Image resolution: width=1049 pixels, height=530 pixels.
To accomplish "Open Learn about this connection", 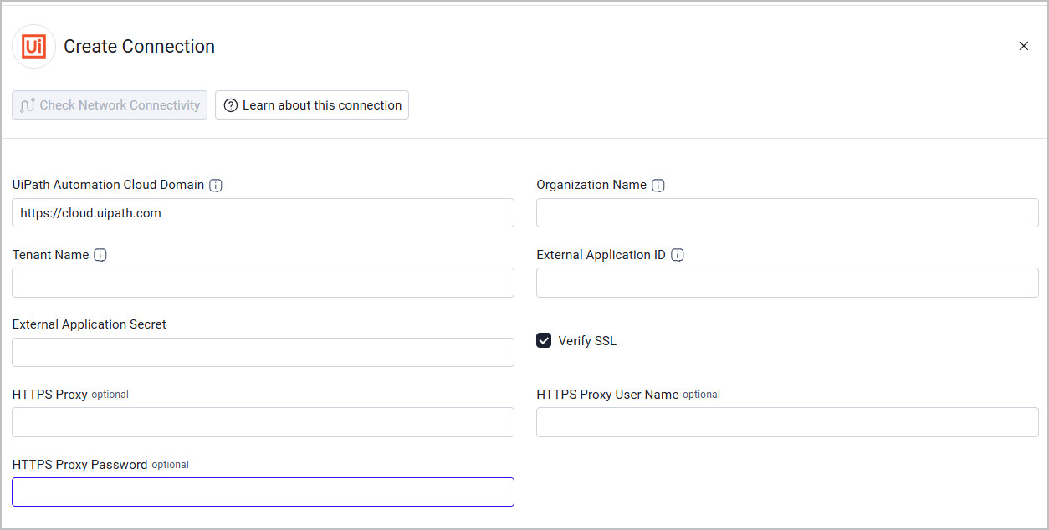I will [312, 105].
